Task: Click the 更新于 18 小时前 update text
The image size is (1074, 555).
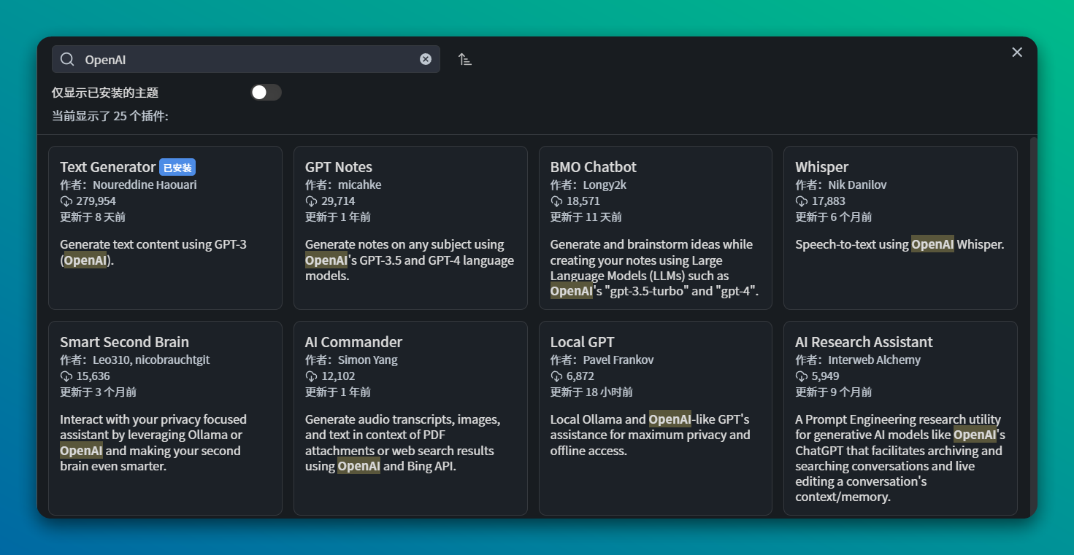Action: point(591,392)
